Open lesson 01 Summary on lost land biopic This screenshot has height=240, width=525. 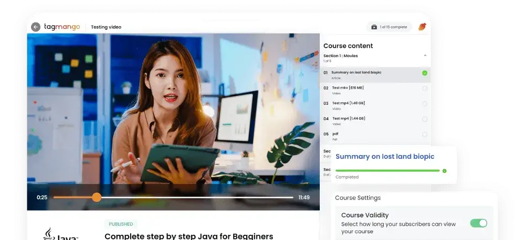pyautogui.click(x=375, y=75)
